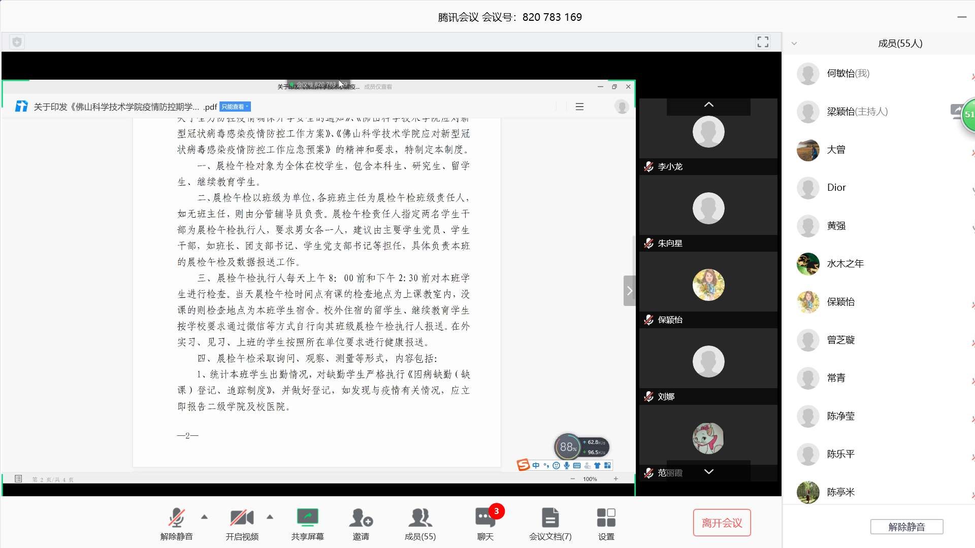The width and height of the screenshot is (975, 548).
Task: Toggle document outline icon in status bar
Action: (18, 478)
